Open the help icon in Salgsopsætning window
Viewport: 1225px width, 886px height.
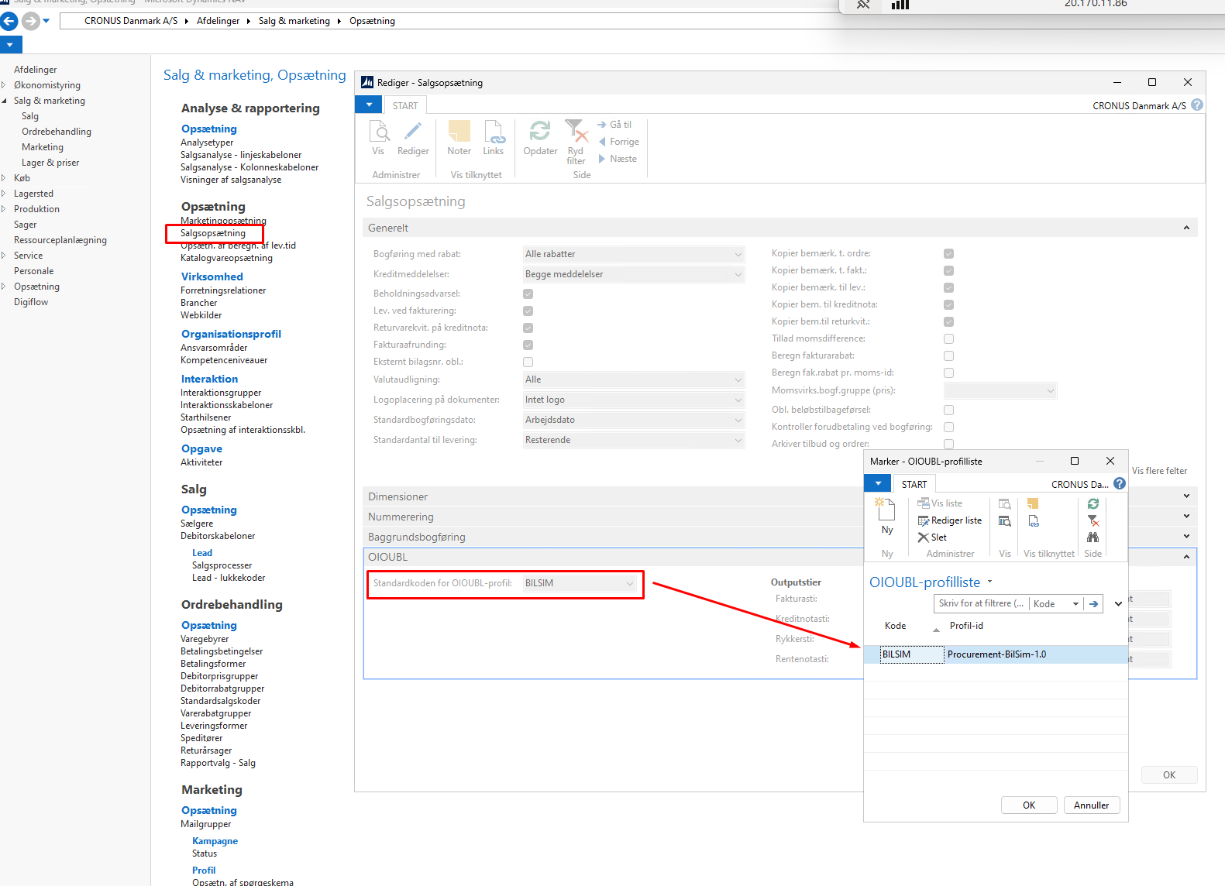pos(1197,105)
